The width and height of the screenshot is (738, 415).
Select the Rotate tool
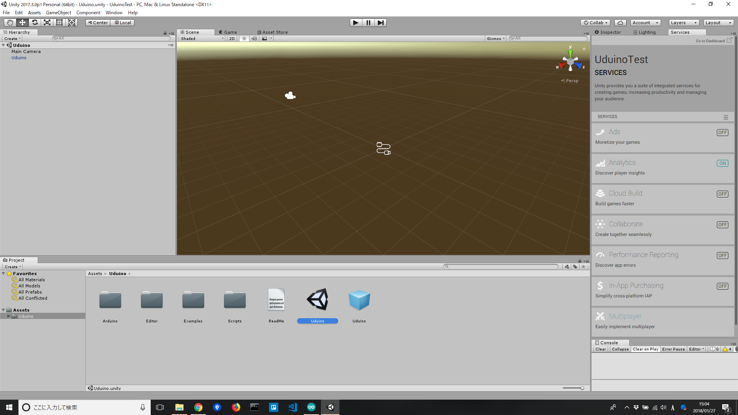click(x=35, y=23)
